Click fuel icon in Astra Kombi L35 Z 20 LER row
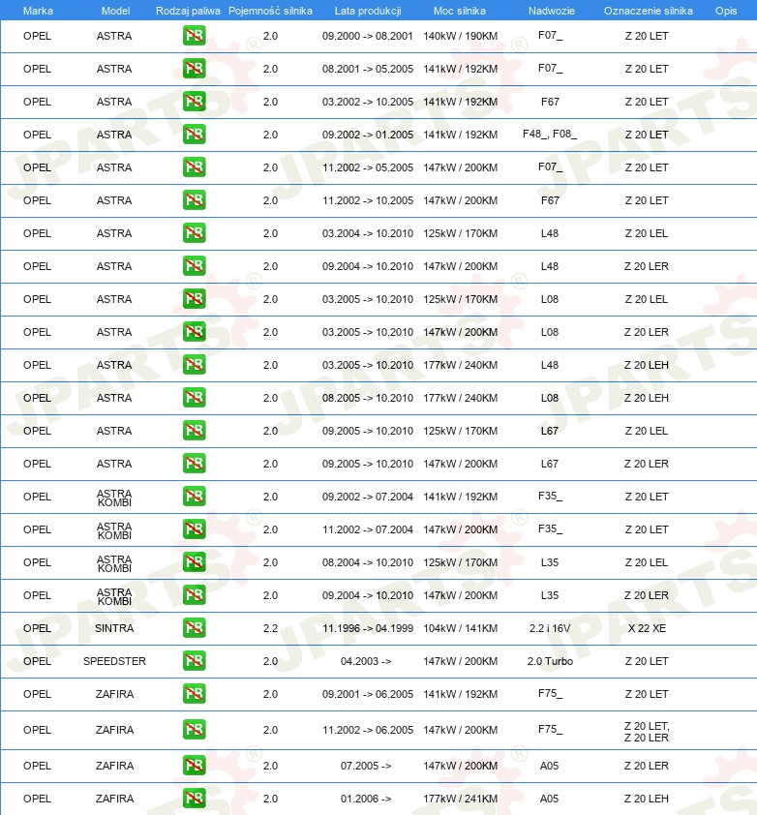 (194, 595)
